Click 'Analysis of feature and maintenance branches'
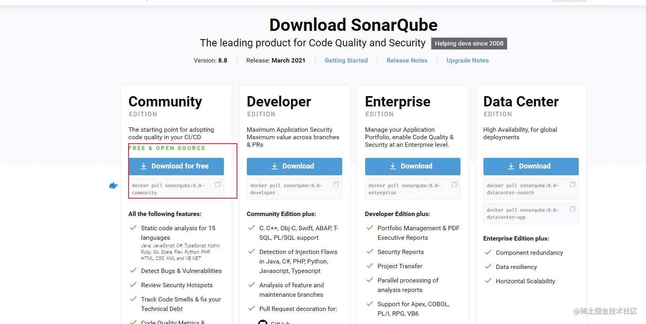 tap(292, 290)
